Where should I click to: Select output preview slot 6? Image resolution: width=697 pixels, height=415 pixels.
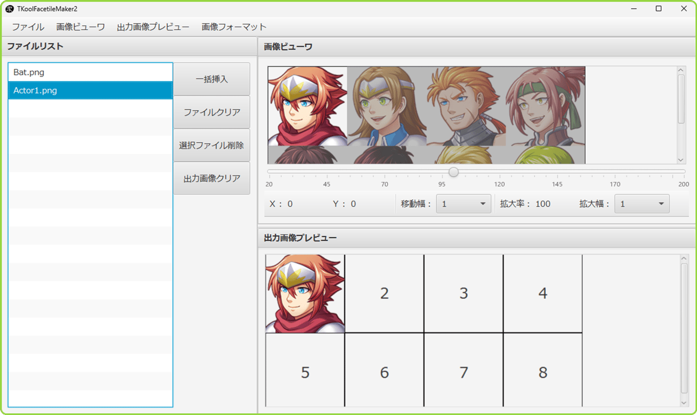tap(385, 370)
